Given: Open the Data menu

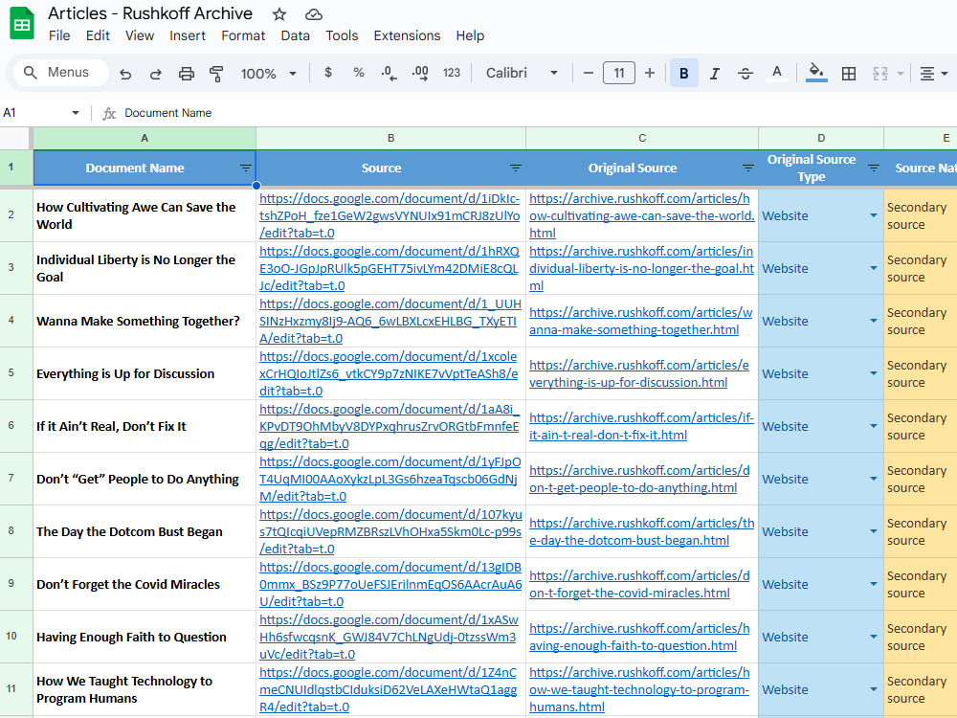Looking at the screenshot, I should click(x=296, y=35).
